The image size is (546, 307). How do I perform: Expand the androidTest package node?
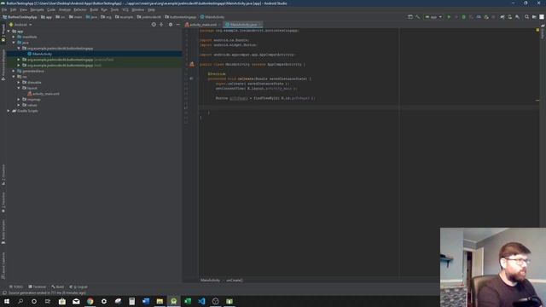(x=19, y=60)
